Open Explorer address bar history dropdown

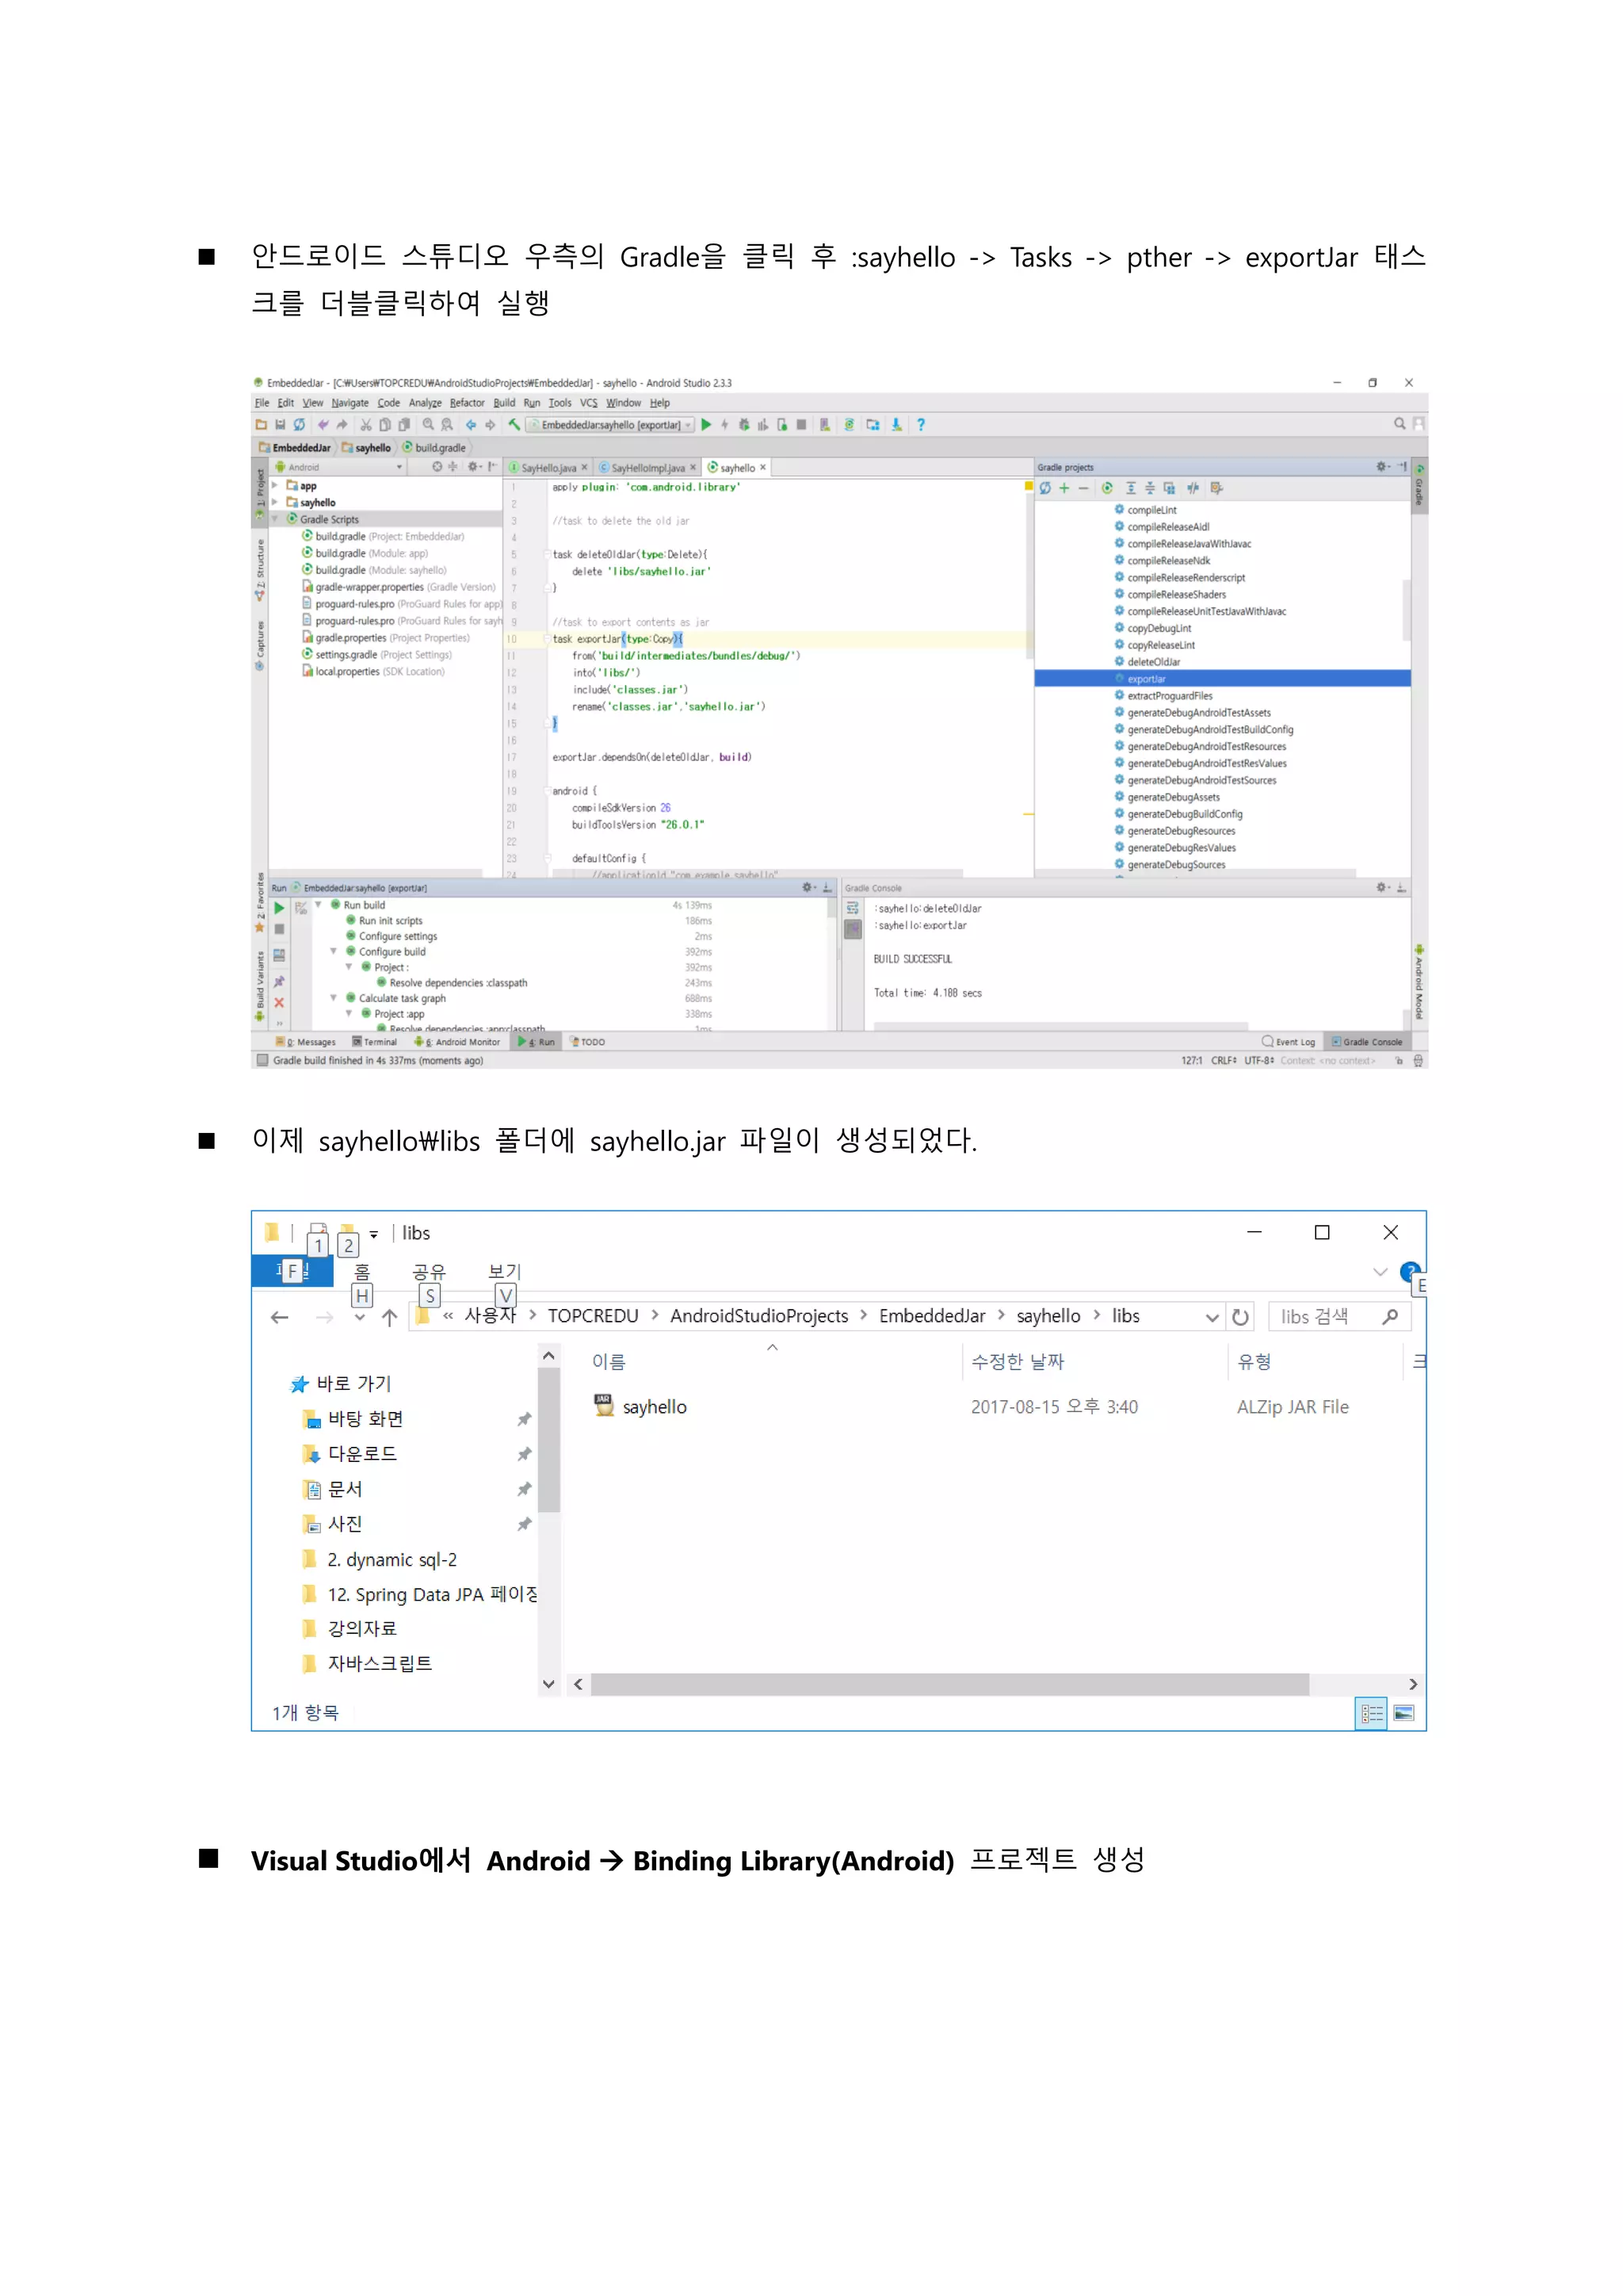pyautogui.click(x=1212, y=1318)
